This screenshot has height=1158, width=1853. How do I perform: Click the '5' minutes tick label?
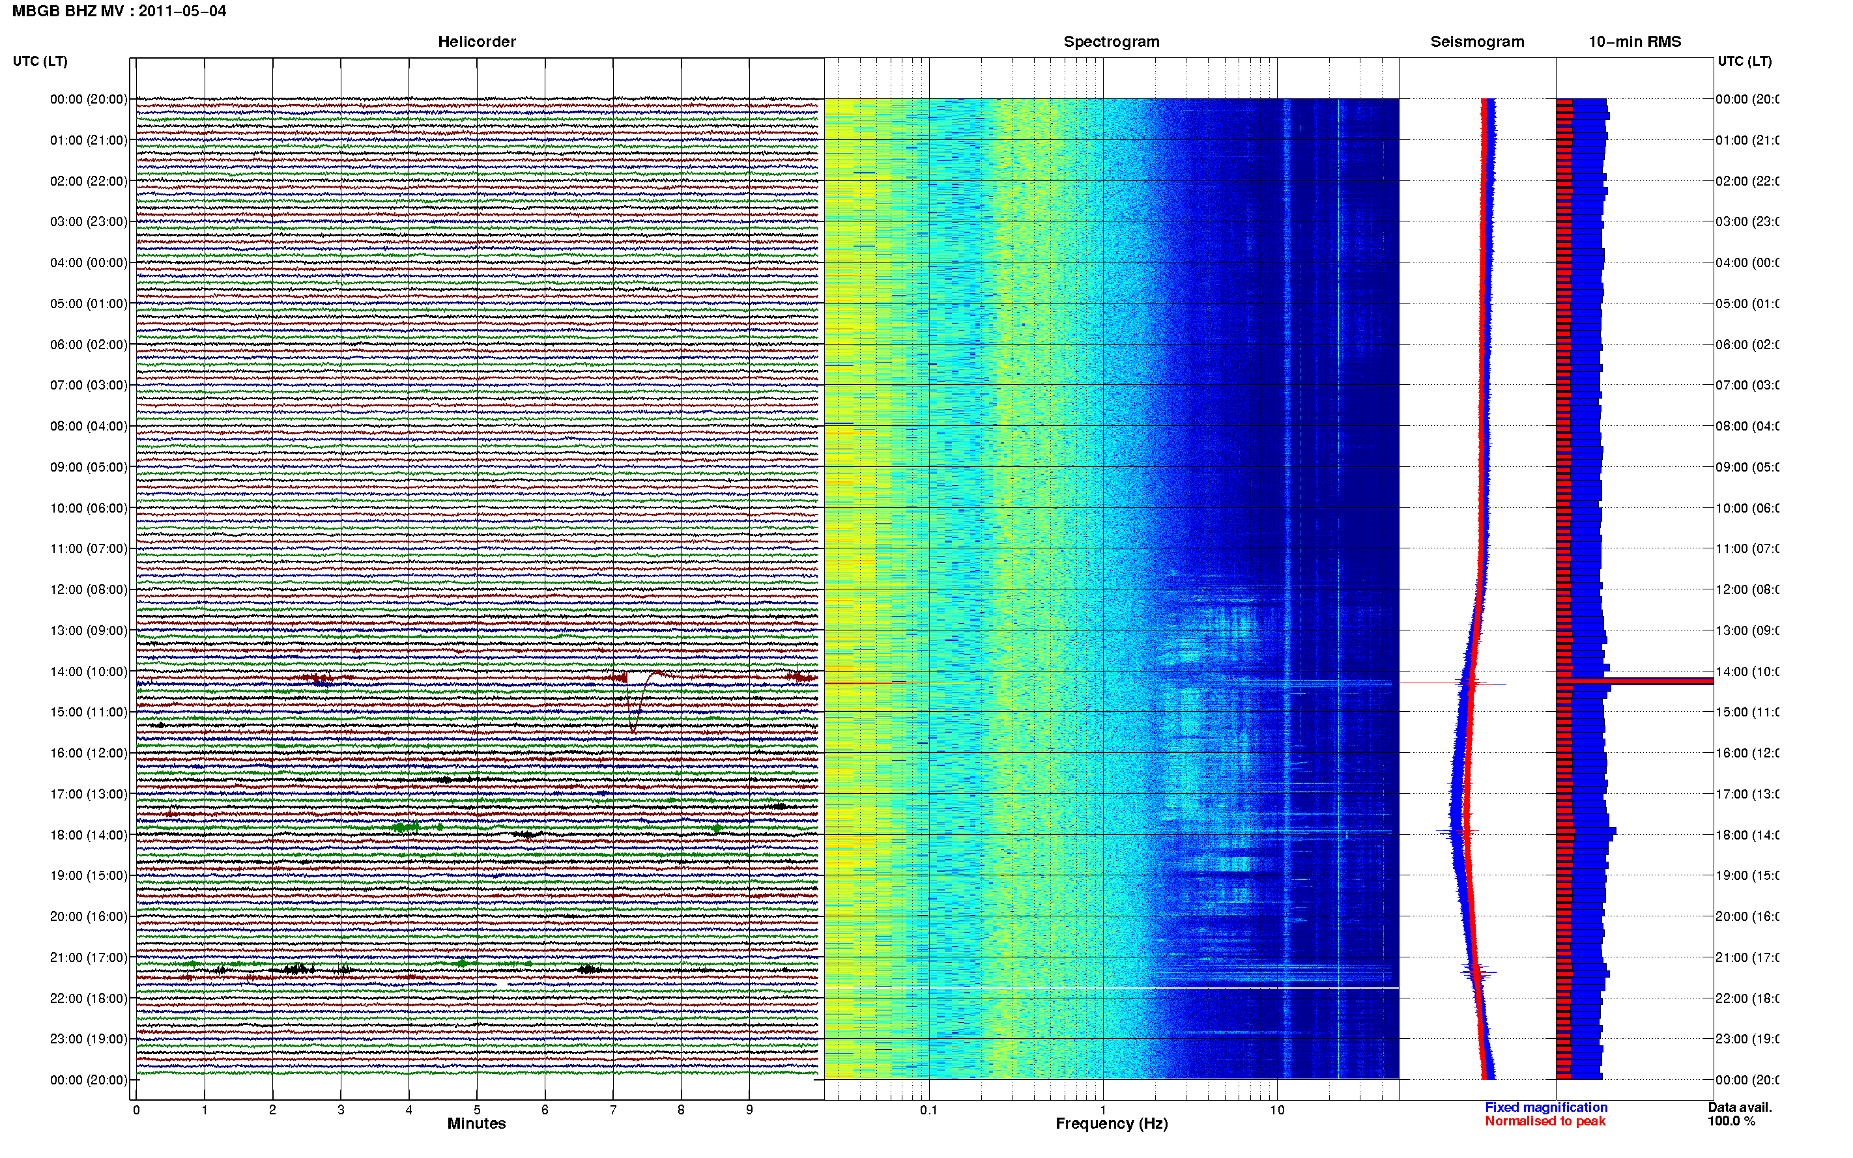(x=476, y=1110)
